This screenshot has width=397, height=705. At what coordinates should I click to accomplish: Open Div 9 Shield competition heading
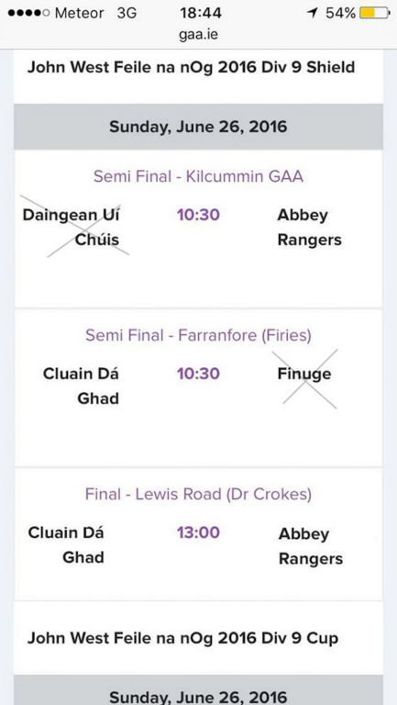(x=192, y=67)
